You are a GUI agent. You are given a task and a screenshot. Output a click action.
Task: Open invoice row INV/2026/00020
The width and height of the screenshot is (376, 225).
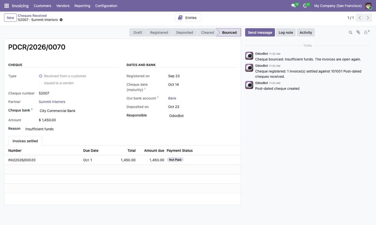point(123,160)
